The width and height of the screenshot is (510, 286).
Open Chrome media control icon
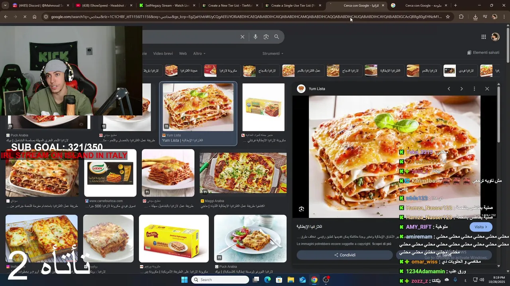pos(485,17)
